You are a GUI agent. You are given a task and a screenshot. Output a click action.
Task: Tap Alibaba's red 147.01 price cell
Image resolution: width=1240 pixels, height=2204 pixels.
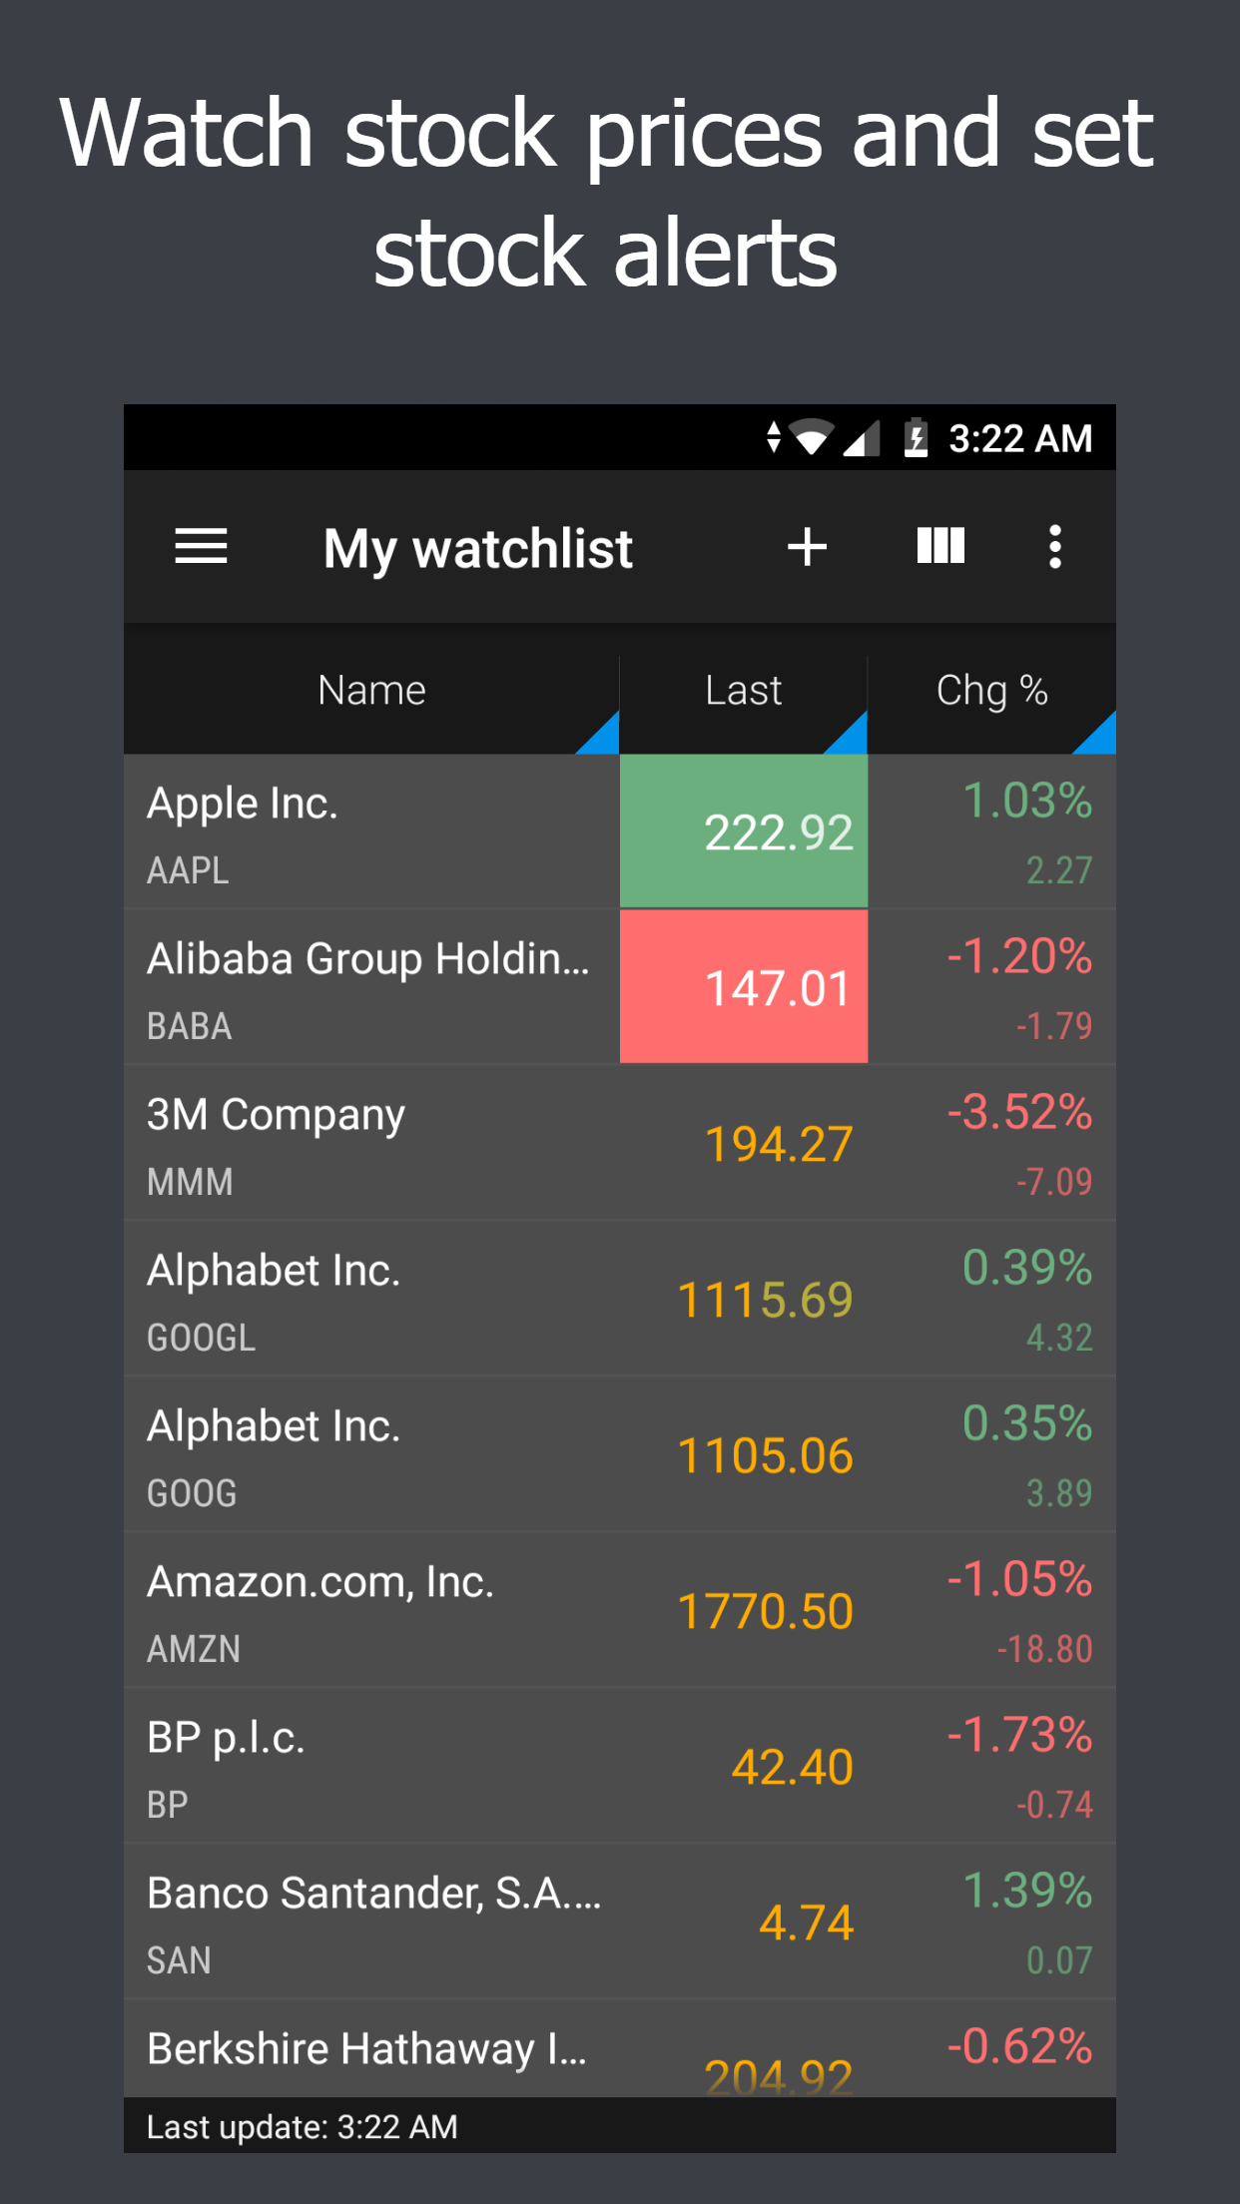pos(744,987)
